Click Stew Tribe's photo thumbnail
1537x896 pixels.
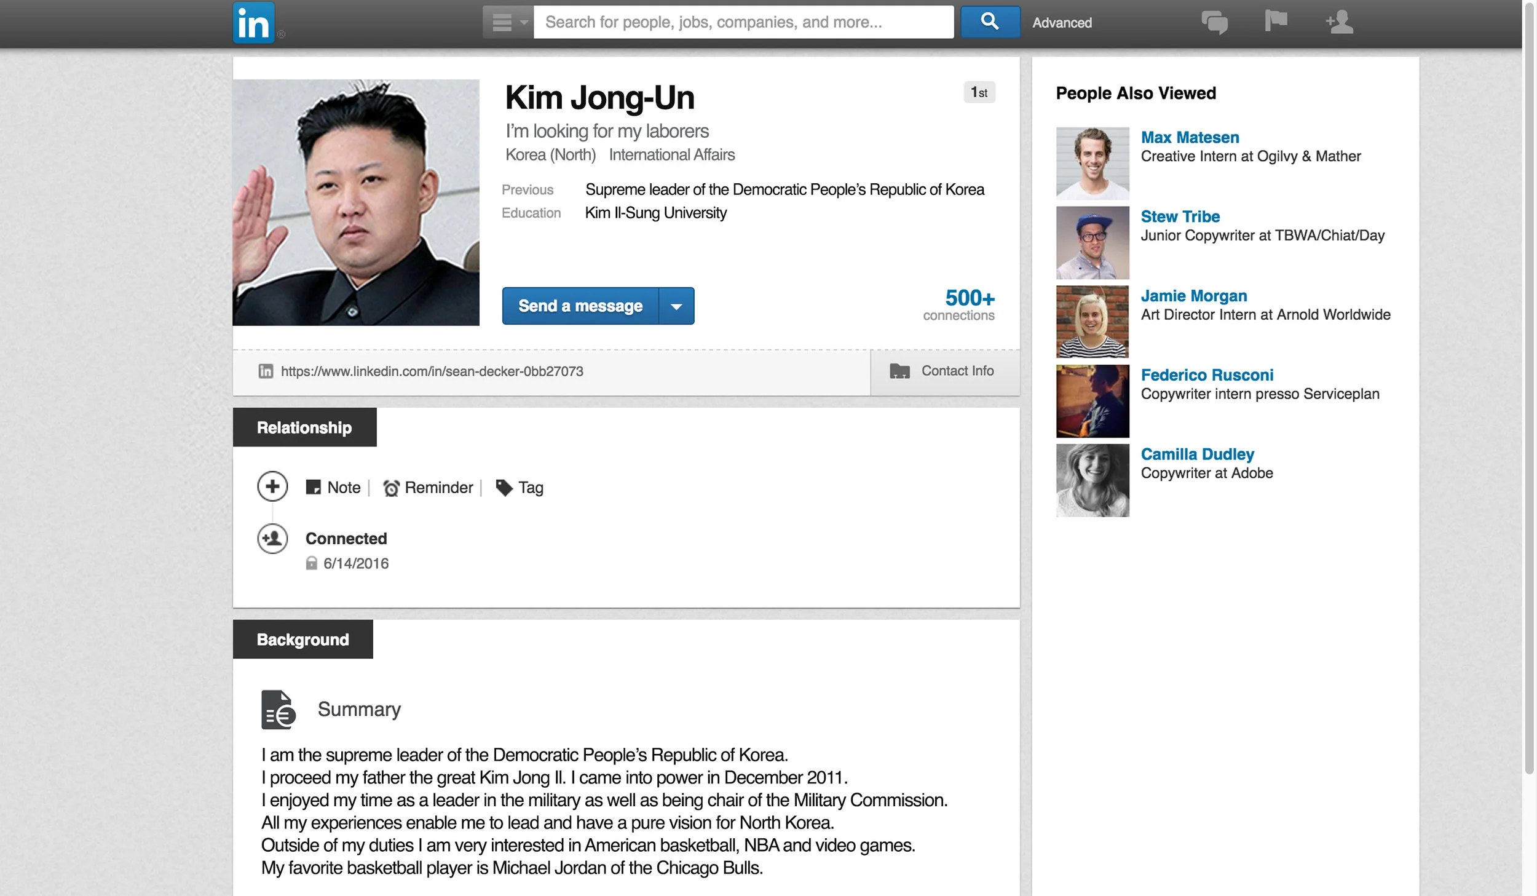point(1092,243)
